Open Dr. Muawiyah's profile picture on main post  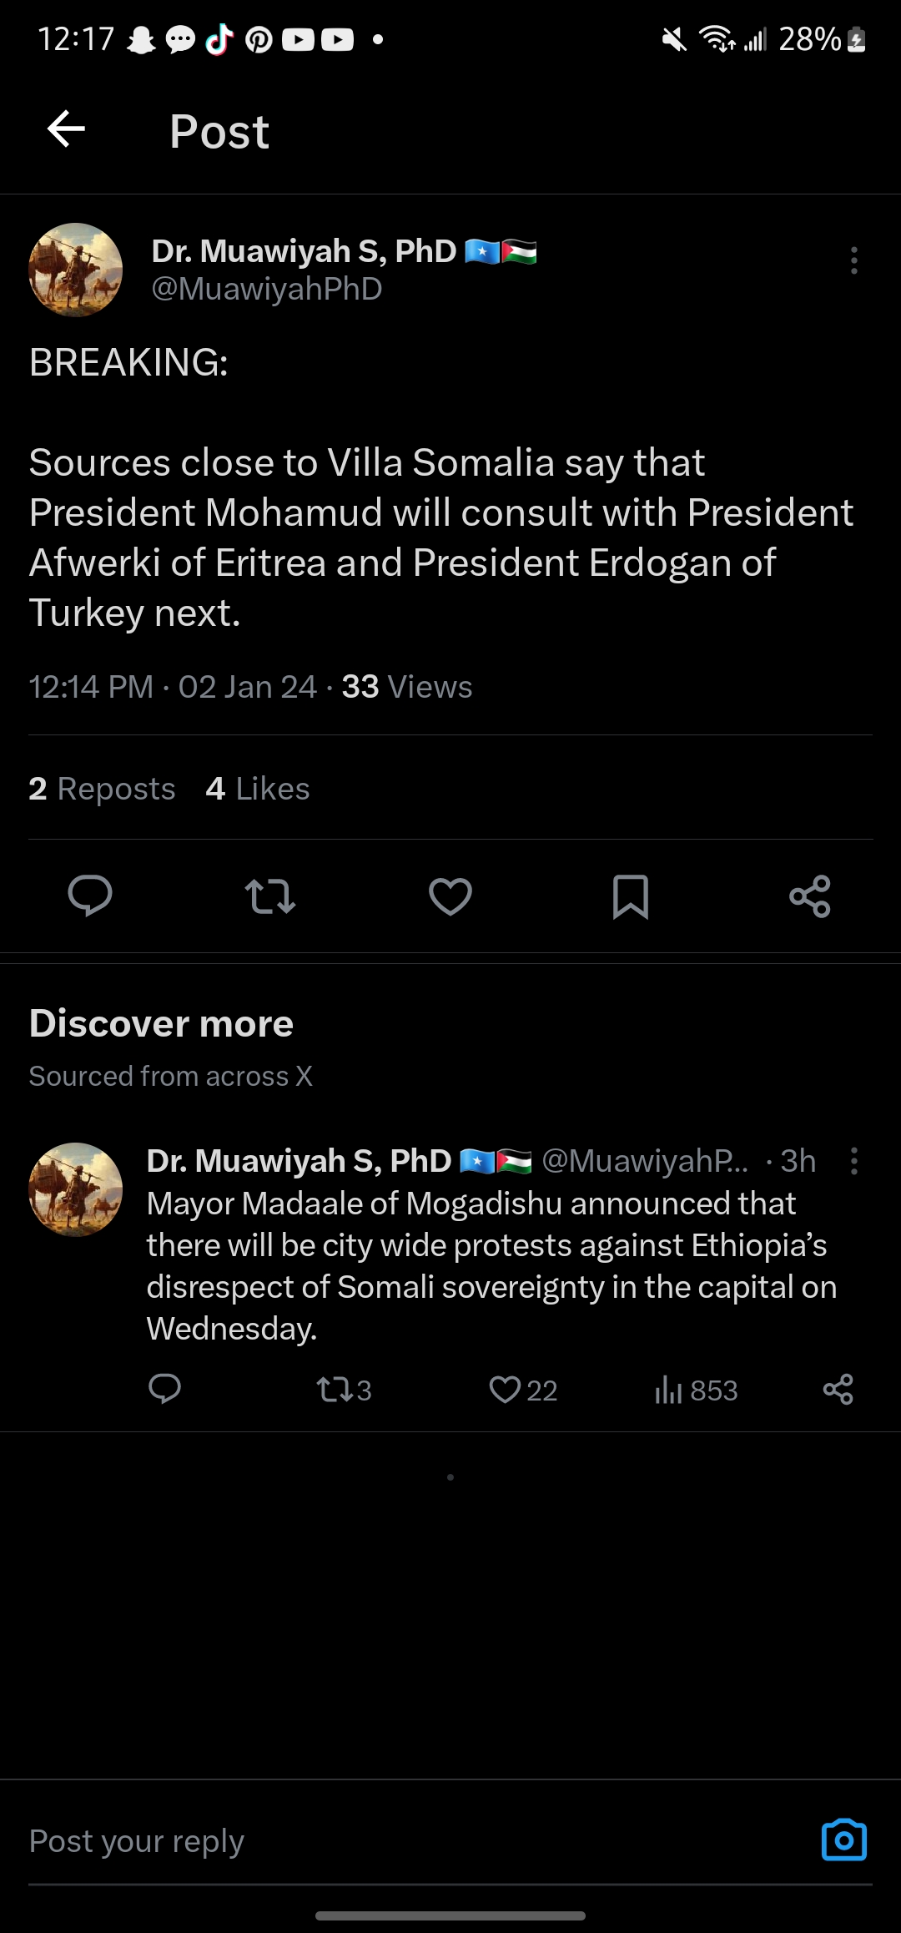[x=76, y=270]
